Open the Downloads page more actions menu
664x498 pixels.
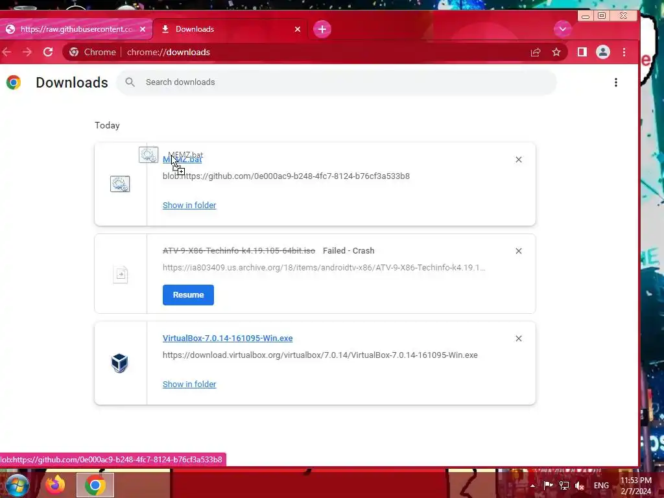coord(616,82)
